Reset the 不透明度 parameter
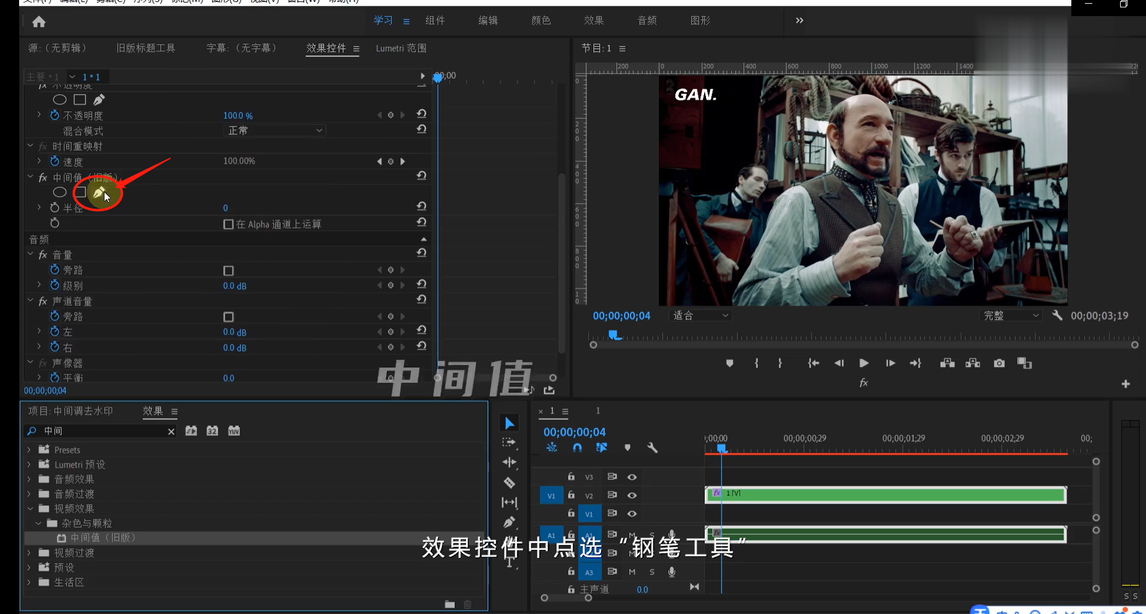1146x614 pixels. click(421, 114)
